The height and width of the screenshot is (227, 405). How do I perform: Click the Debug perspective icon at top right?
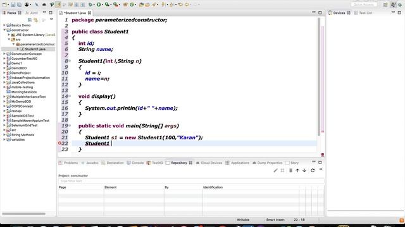click(x=400, y=4)
